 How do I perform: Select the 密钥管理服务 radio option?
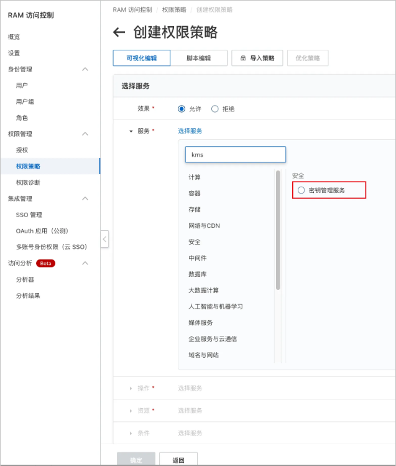coord(301,190)
